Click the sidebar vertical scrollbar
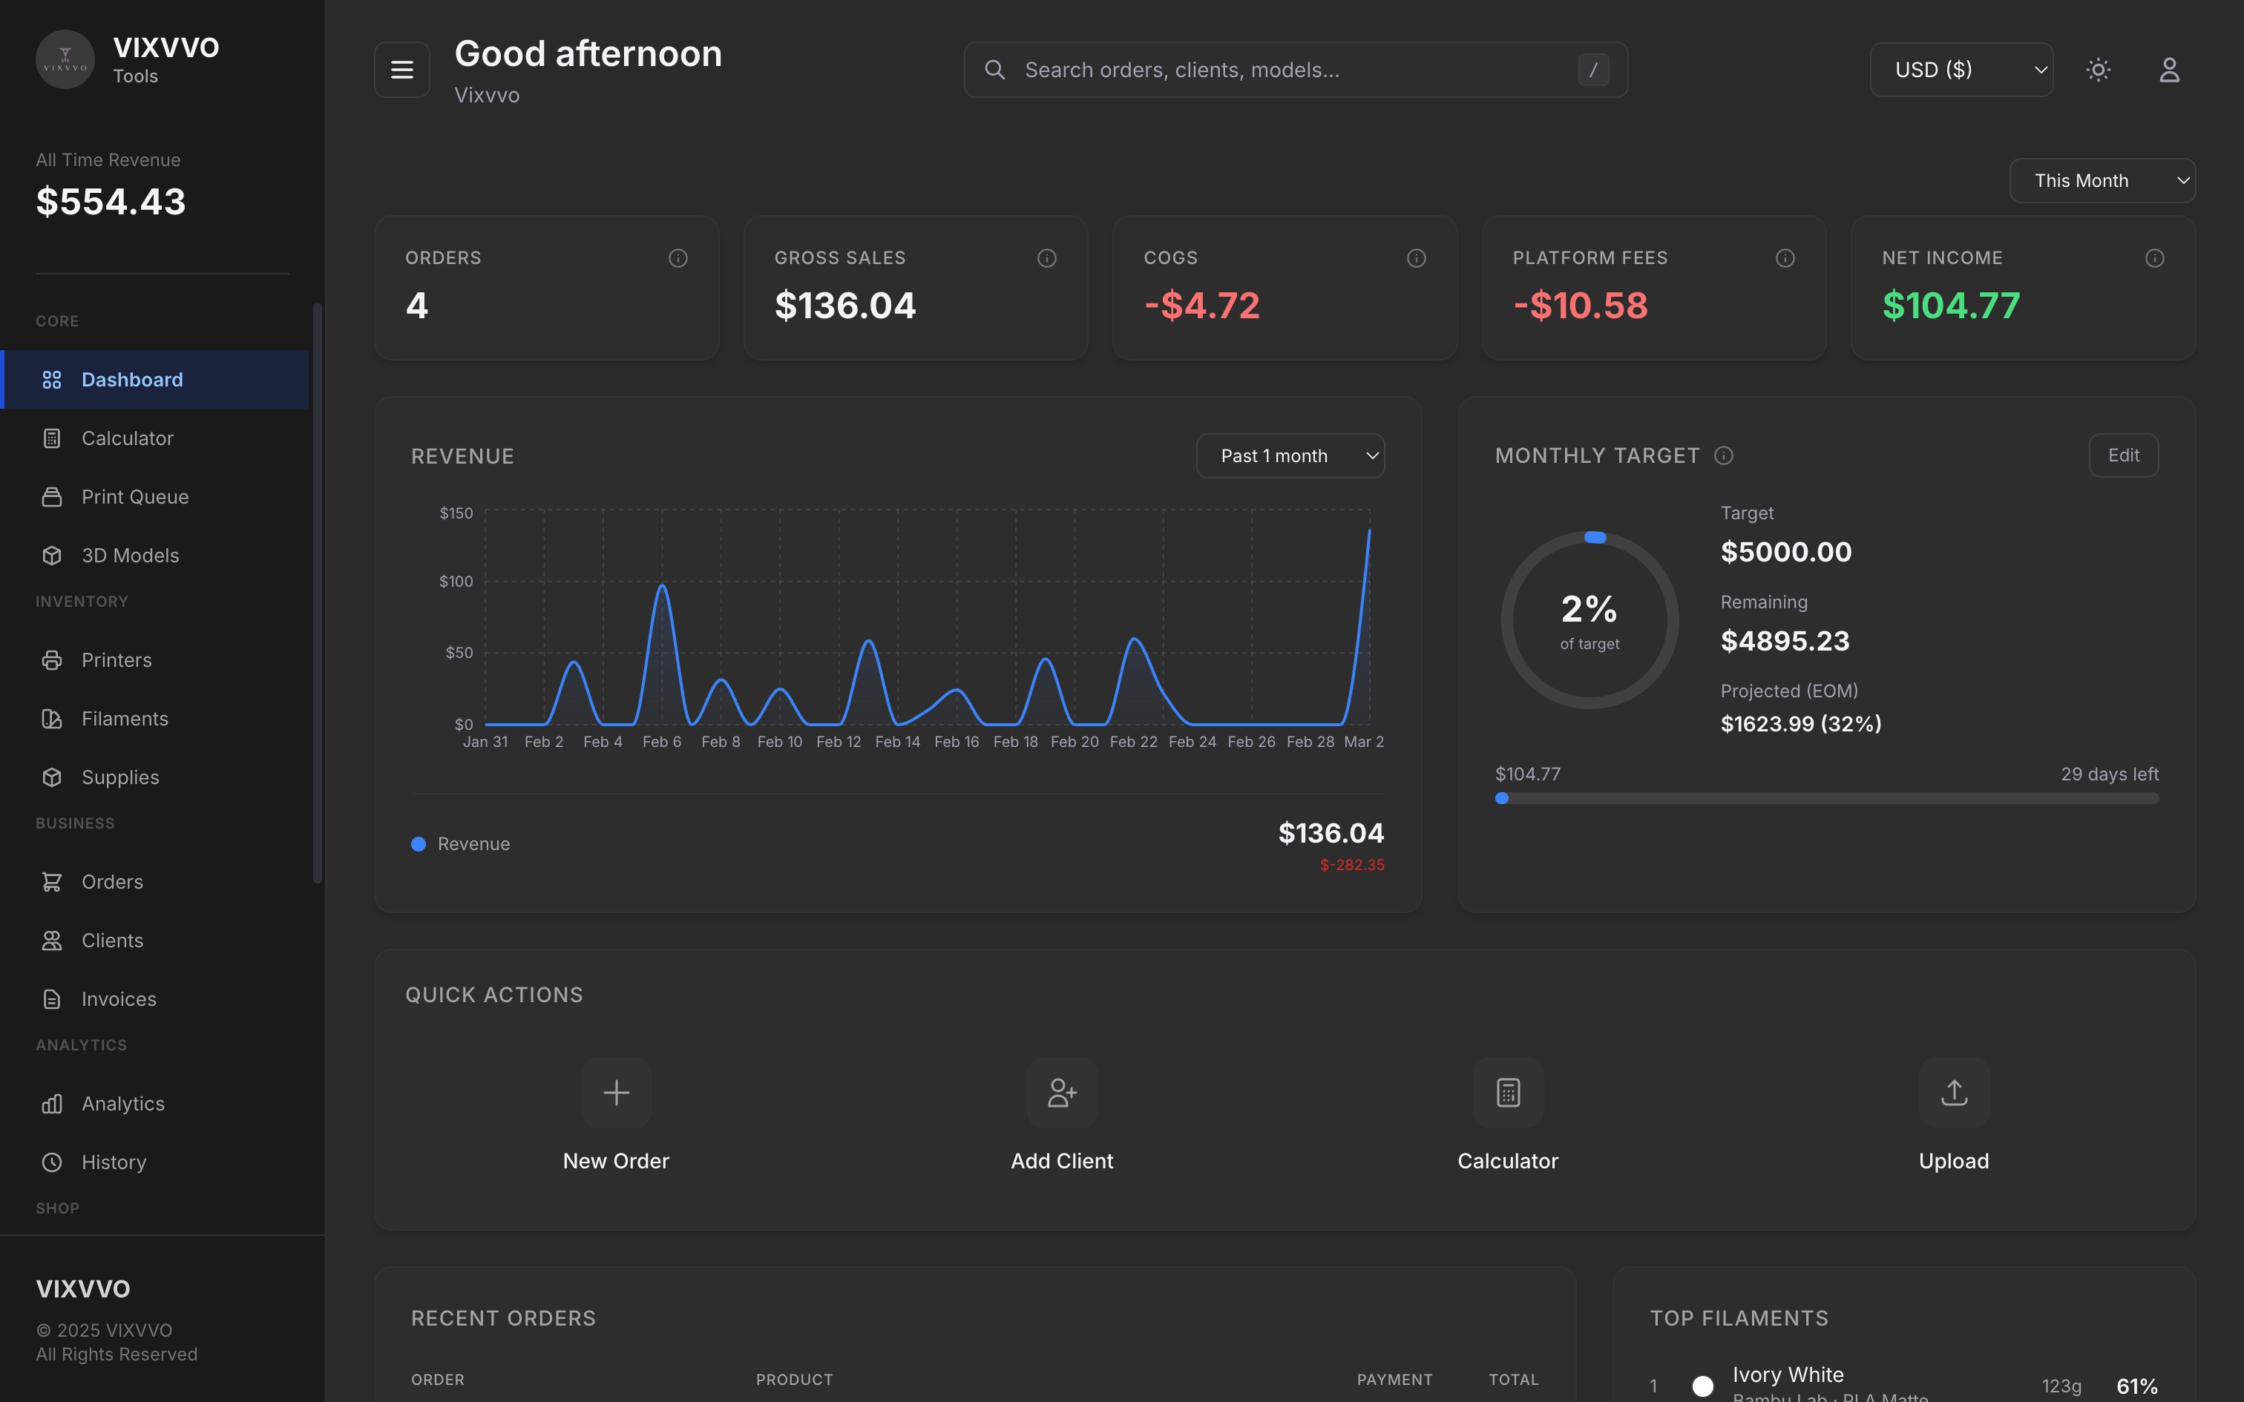The height and width of the screenshot is (1402, 2244). point(317,593)
